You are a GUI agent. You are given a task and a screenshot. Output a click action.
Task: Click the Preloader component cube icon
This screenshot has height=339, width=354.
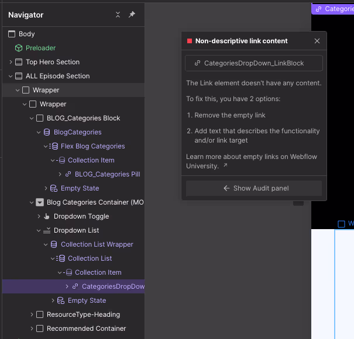point(19,48)
